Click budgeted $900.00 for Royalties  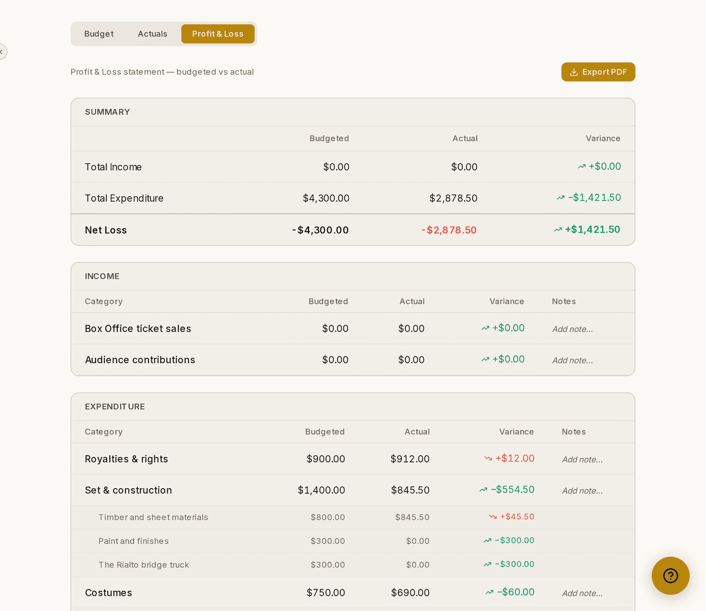(x=326, y=459)
